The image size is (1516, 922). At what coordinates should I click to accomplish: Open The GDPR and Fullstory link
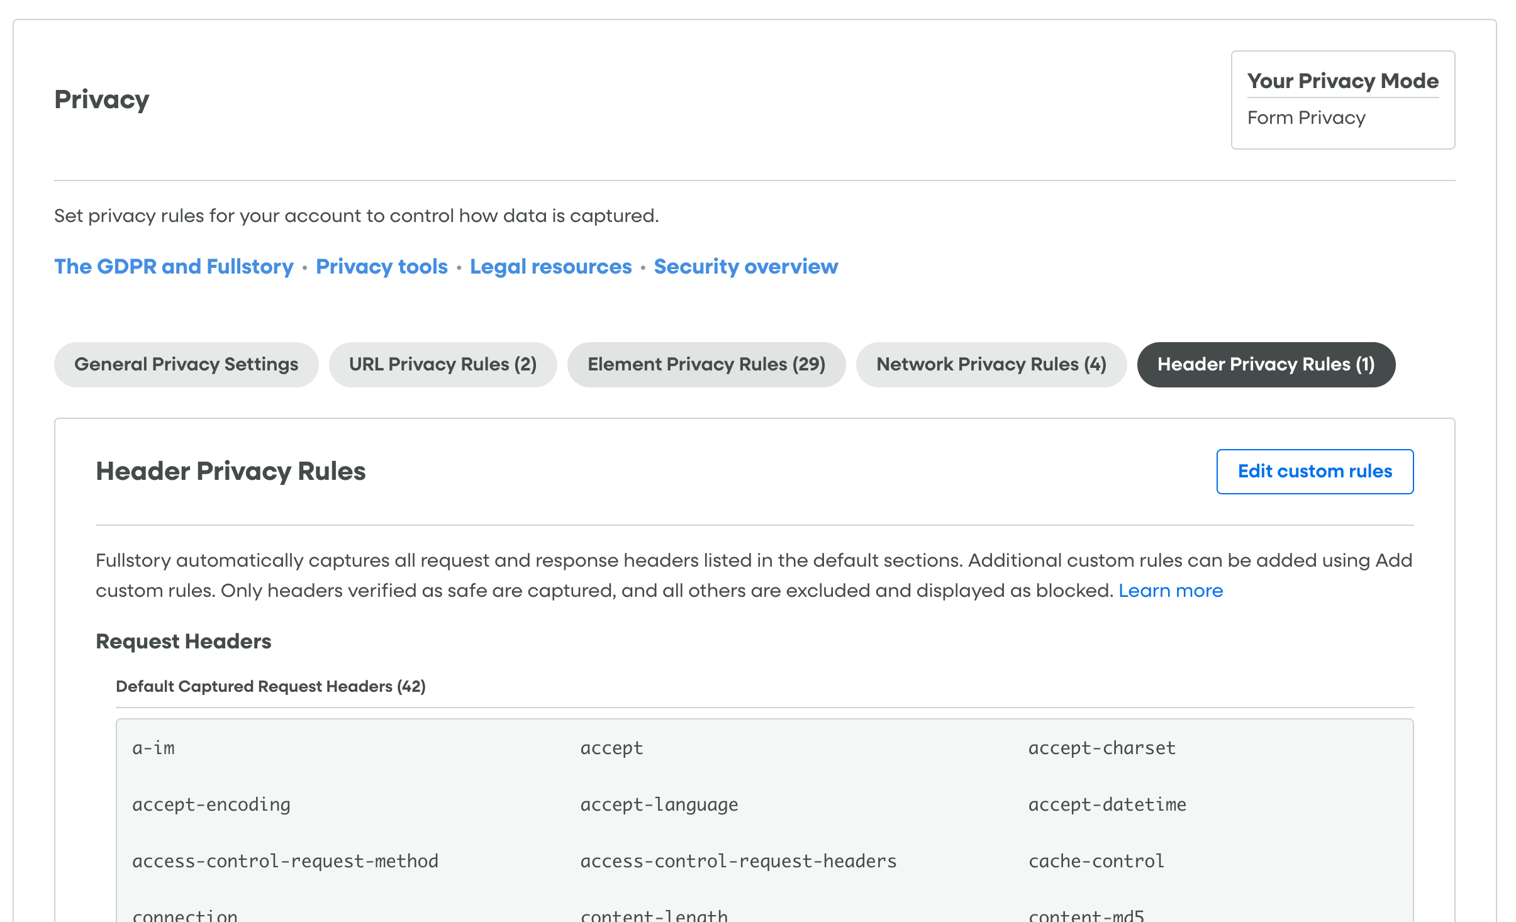(x=173, y=267)
